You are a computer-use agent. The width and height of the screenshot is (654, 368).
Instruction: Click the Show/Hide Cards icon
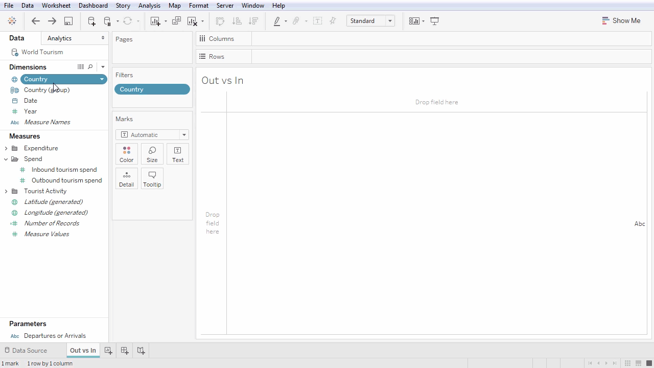coord(414,21)
